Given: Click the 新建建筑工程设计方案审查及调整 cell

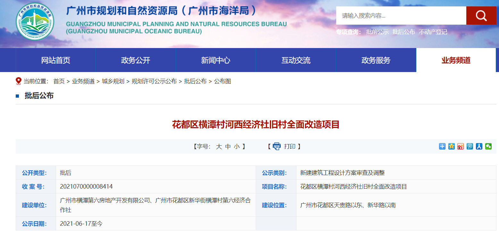Looking at the screenshot, I should 396,173.
